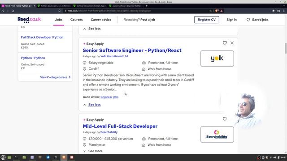Image resolution: width=287 pixels, height=161 pixels.
Task: Click the heart icon beside Saved jobs
Action: click(248, 20)
